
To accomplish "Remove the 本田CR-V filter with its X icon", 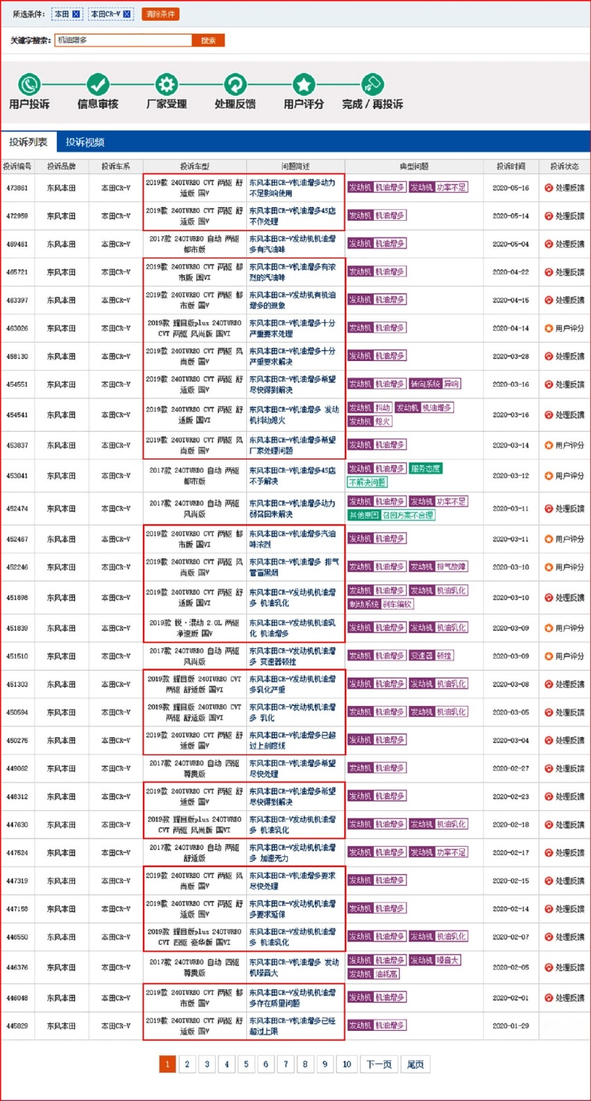I will [x=127, y=14].
